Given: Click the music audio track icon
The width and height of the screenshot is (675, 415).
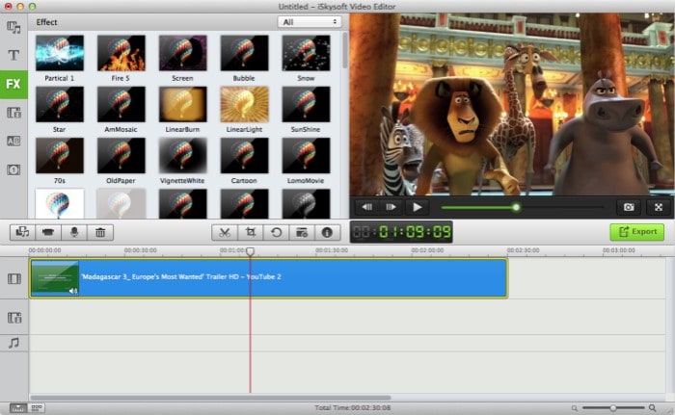Looking at the screenshot, I should [x=13, y=343].
